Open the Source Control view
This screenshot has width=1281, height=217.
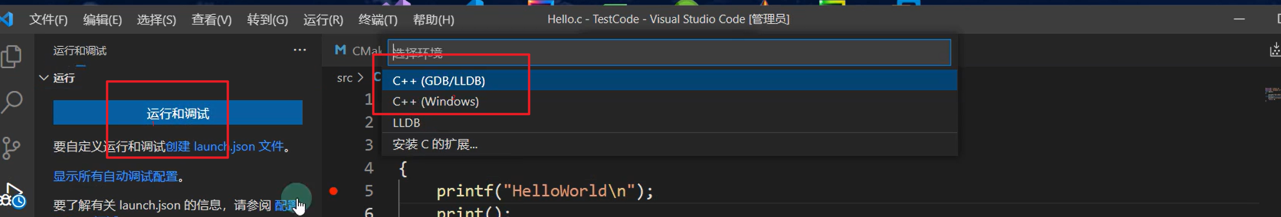(11, 148)
